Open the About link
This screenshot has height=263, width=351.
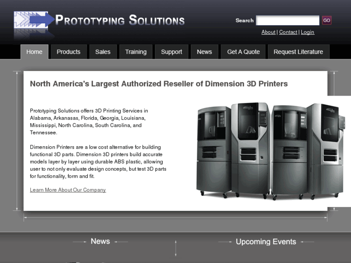tap(268, 32)
